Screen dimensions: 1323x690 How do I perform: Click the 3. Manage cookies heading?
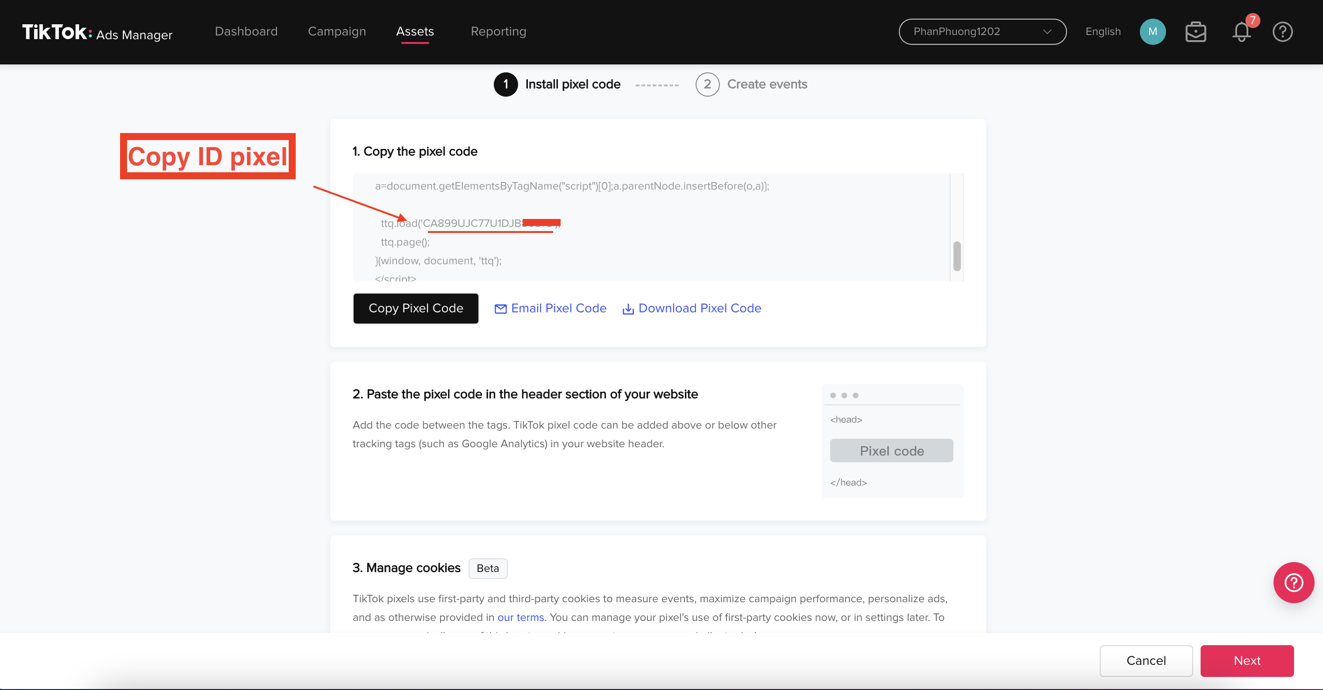[406, 567]
